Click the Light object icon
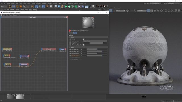The height and width of the screenshot is (102, 182). pos(93,7)
